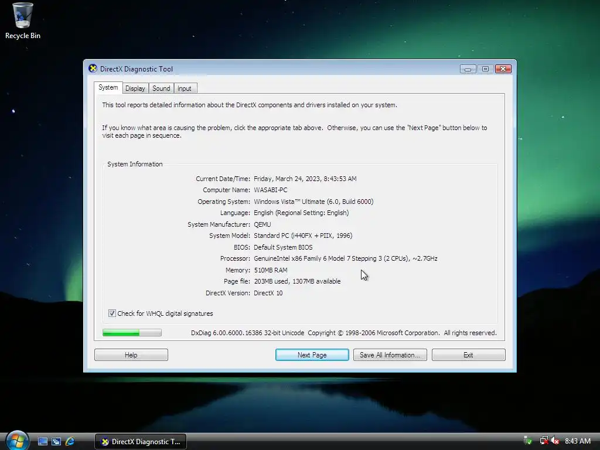600x450 pixels.
Task: Click the DirectX Diagnostic Tool taskbar button
Action: tap(141, 442)
